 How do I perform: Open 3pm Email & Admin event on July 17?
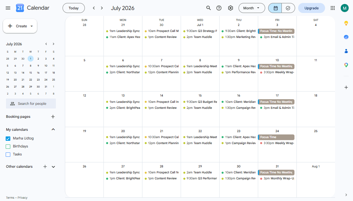[277, 108]
